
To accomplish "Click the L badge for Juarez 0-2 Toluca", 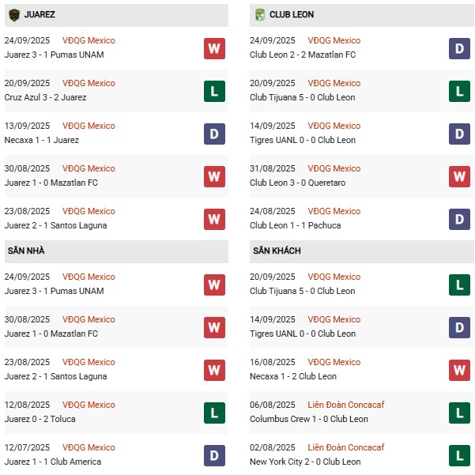I will [x=214, y=413].
